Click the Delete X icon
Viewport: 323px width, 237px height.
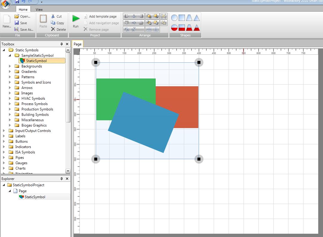tap(53, 29)
